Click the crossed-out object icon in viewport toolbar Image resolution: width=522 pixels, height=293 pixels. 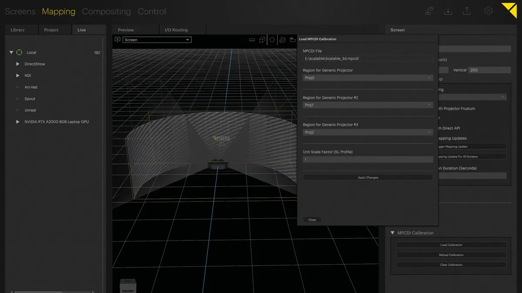282,40
